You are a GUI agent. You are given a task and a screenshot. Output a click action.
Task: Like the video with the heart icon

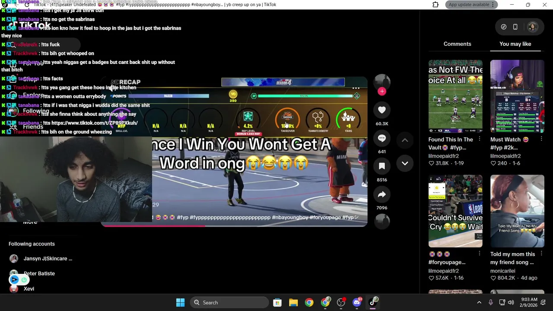pyautogui.click(x=382, y=110)
